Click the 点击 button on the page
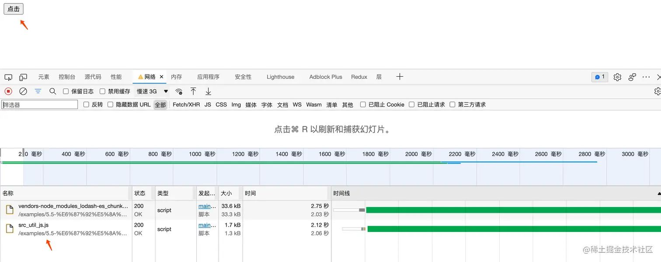 pyautogui.click(x=14, y=9)
